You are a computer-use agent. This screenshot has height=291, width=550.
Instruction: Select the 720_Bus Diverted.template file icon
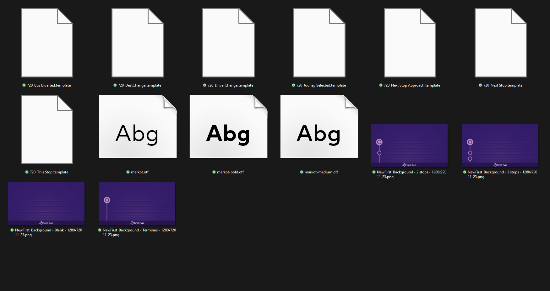47,43
